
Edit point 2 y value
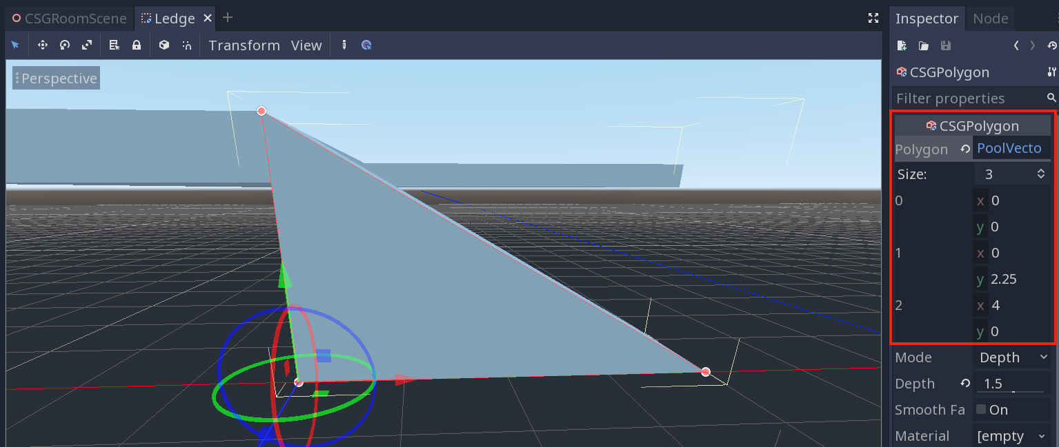1012,331
